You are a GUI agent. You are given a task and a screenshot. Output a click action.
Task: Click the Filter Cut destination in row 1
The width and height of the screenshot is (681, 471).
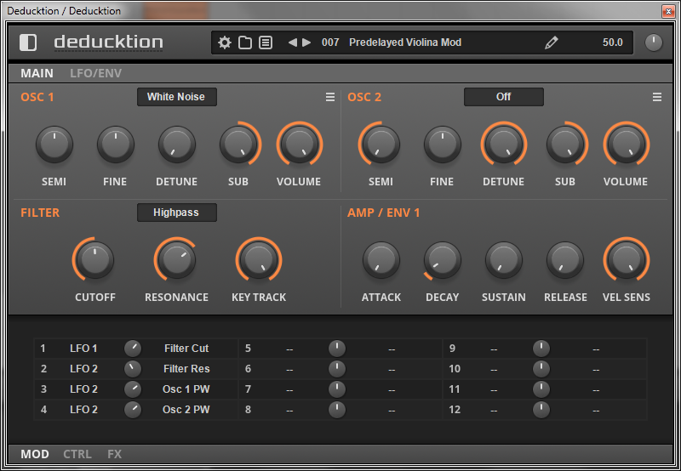pos(186,349)
